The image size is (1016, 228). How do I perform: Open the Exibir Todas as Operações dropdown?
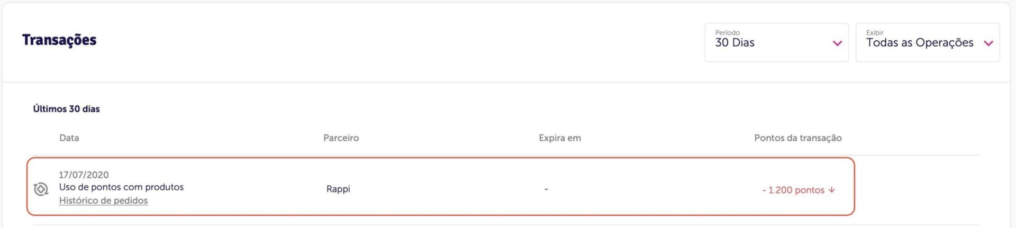pyautogui.click(x=927, y=42)
